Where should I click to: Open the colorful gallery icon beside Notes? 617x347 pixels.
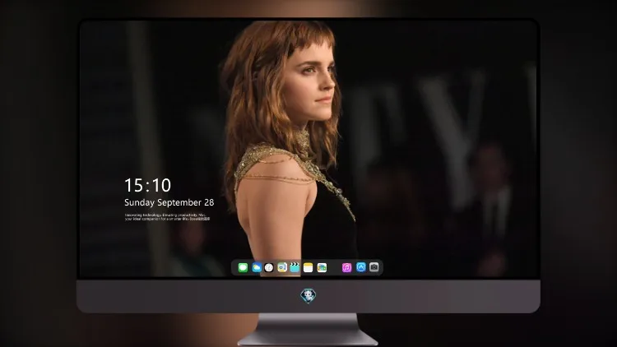pyautogui.click(x=322, y=267)
